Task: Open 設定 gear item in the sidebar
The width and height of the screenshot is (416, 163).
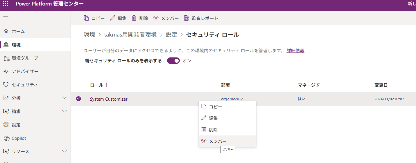Action: pos(35,125)
